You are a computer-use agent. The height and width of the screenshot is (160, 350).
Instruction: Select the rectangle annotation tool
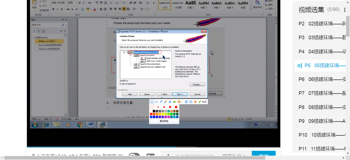(x=152, y=102)
